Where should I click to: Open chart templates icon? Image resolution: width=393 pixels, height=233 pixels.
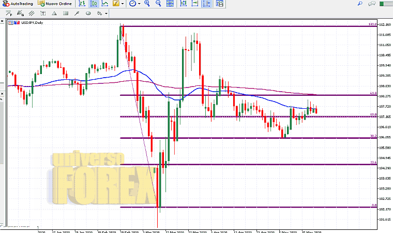click(x=219, y=4)
